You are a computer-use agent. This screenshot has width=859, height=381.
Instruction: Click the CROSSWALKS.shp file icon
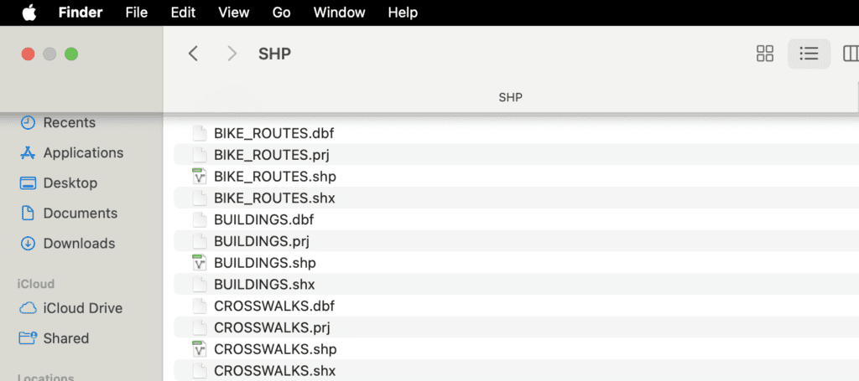click(x=199, y=349)
